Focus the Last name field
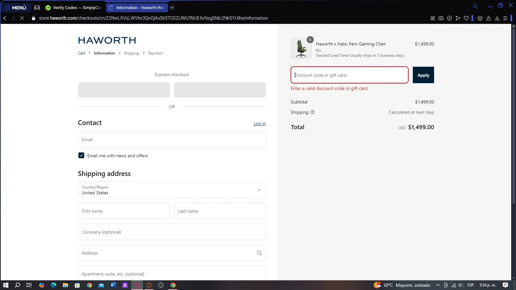This screenshot has height=290, width=516. 220,211
